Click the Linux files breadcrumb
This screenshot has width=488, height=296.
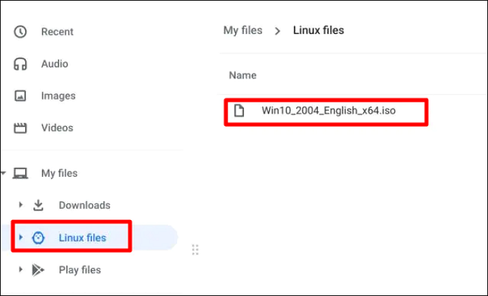[x=319, y=31]
